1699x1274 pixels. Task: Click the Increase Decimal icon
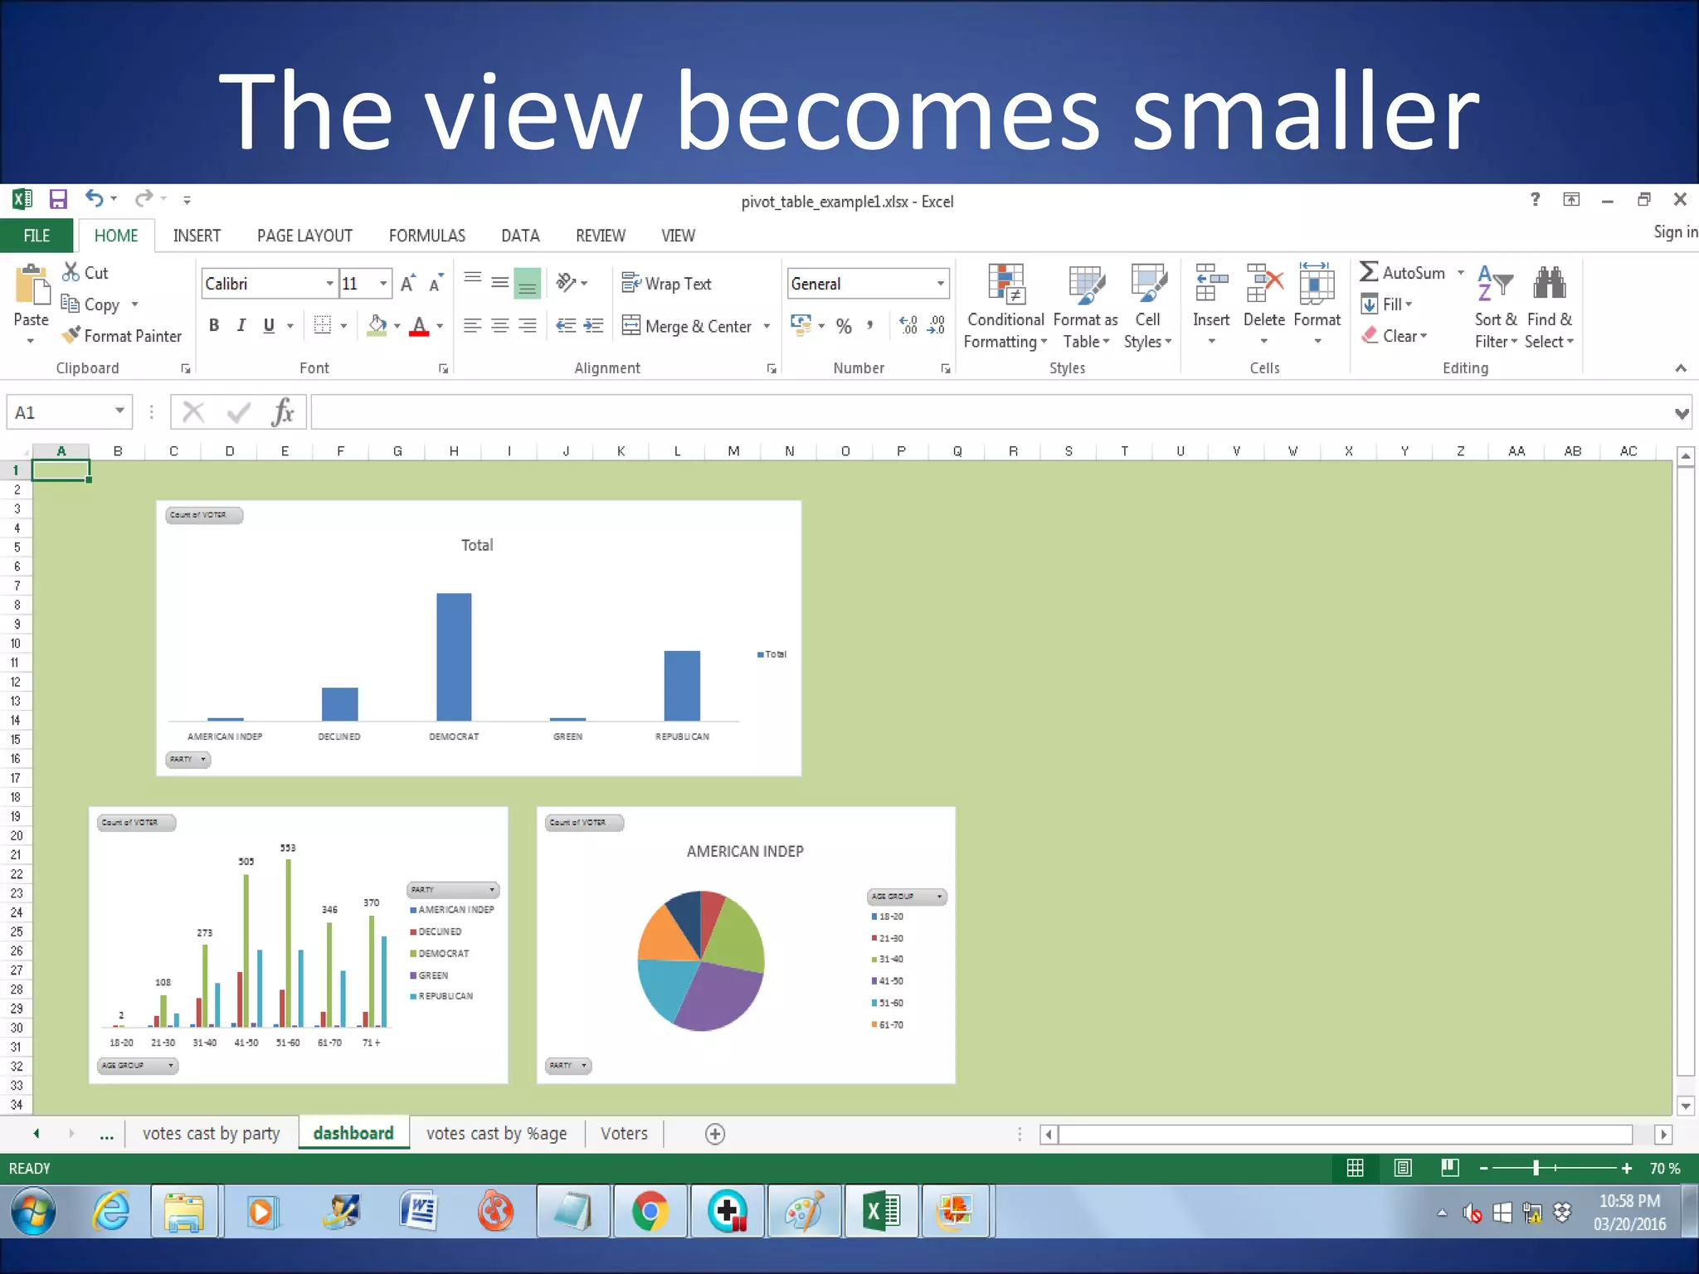click(x=909, y=325)
